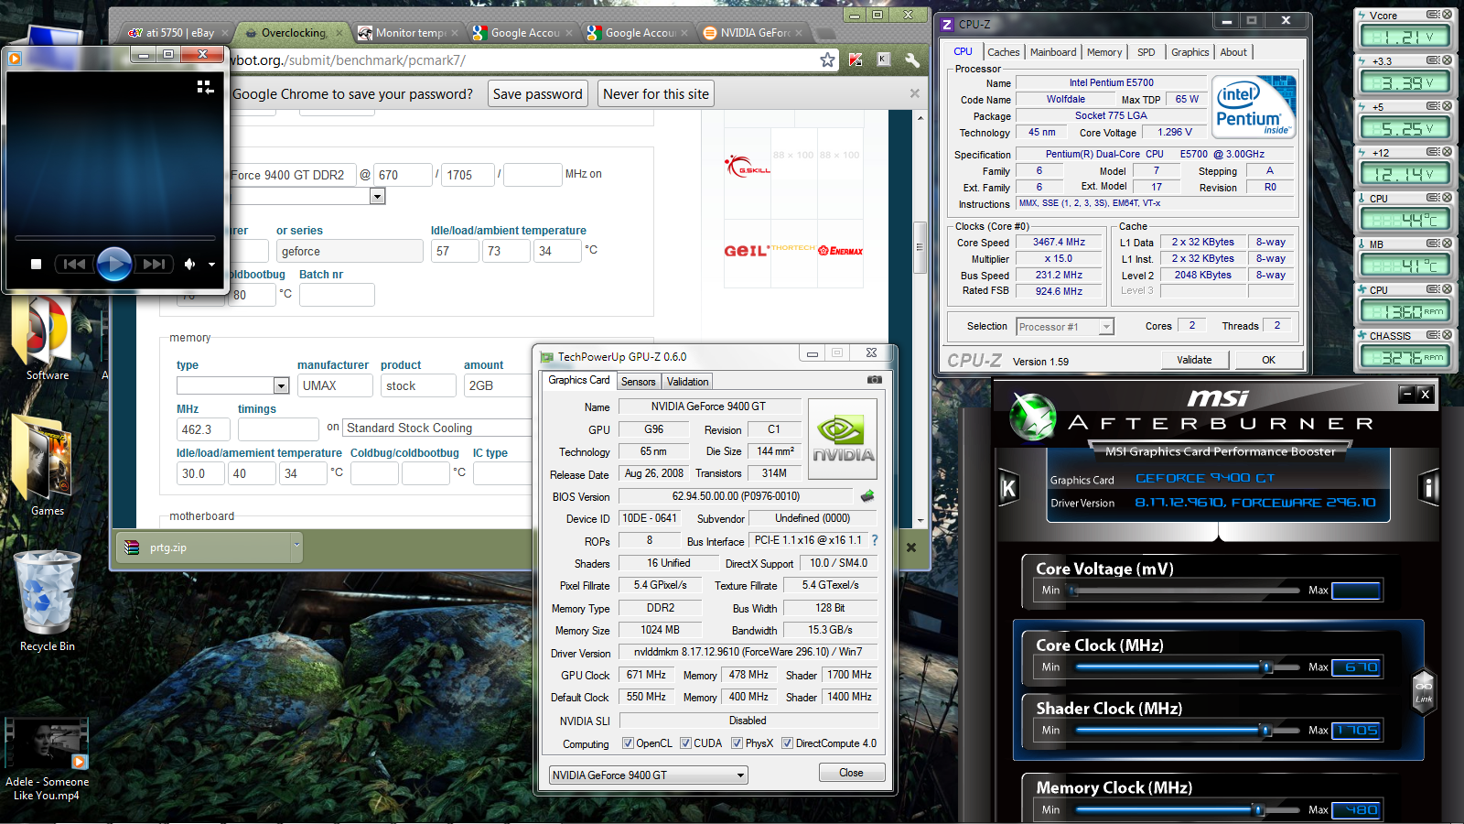This screenshot has width=1464, height=824.
Task: Open settings icon on +12 gadget
Action: (1433, 152)
